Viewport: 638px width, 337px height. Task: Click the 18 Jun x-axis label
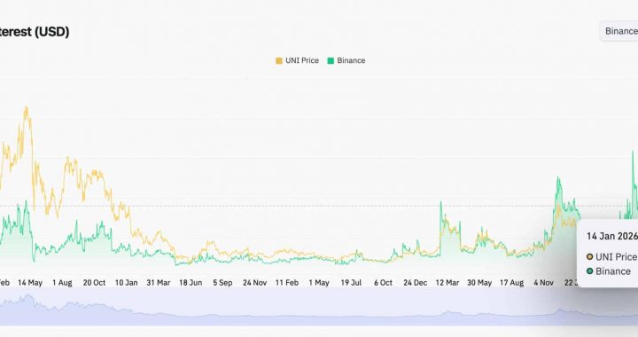[x=191, y=283]
